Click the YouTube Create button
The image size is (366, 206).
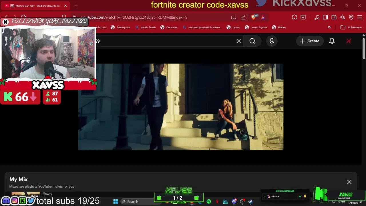pyautogui.click(x=309, y=41)
